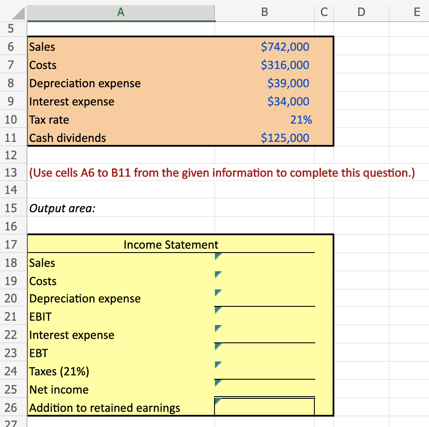Select column B header
Screen dimensions: 429x427
(264, 12)
